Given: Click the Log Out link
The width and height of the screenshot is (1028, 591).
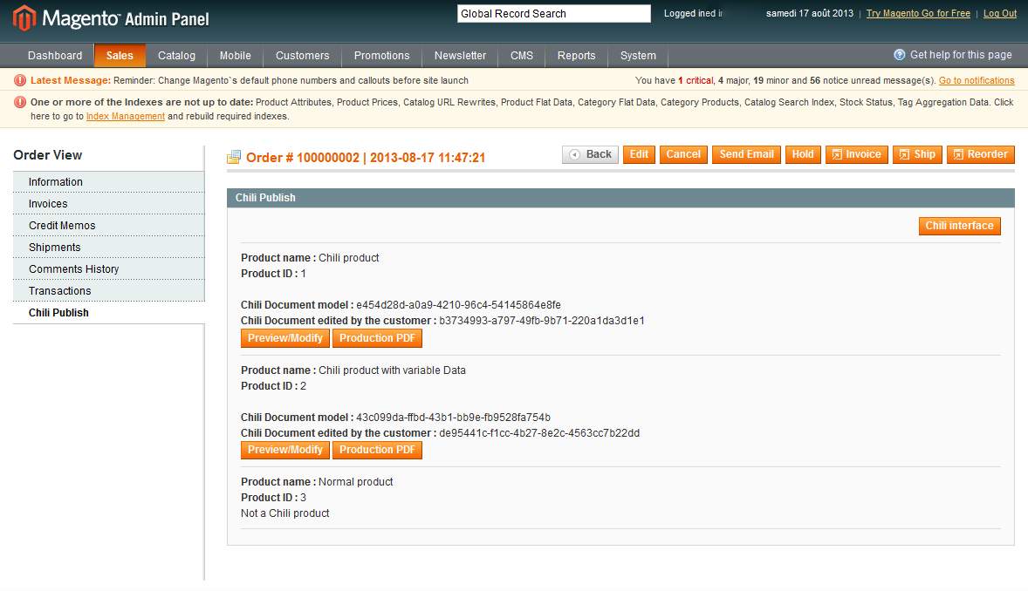Looking at the screenshot, I should (1000, 13).
